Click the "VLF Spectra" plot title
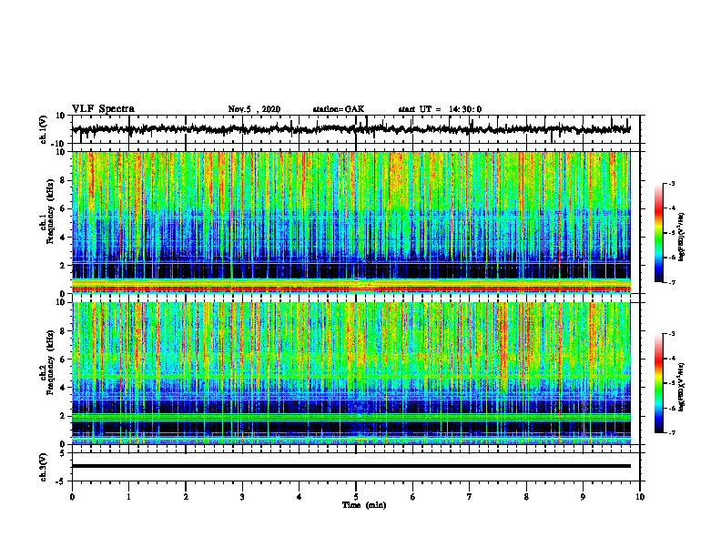 point(103,109)
